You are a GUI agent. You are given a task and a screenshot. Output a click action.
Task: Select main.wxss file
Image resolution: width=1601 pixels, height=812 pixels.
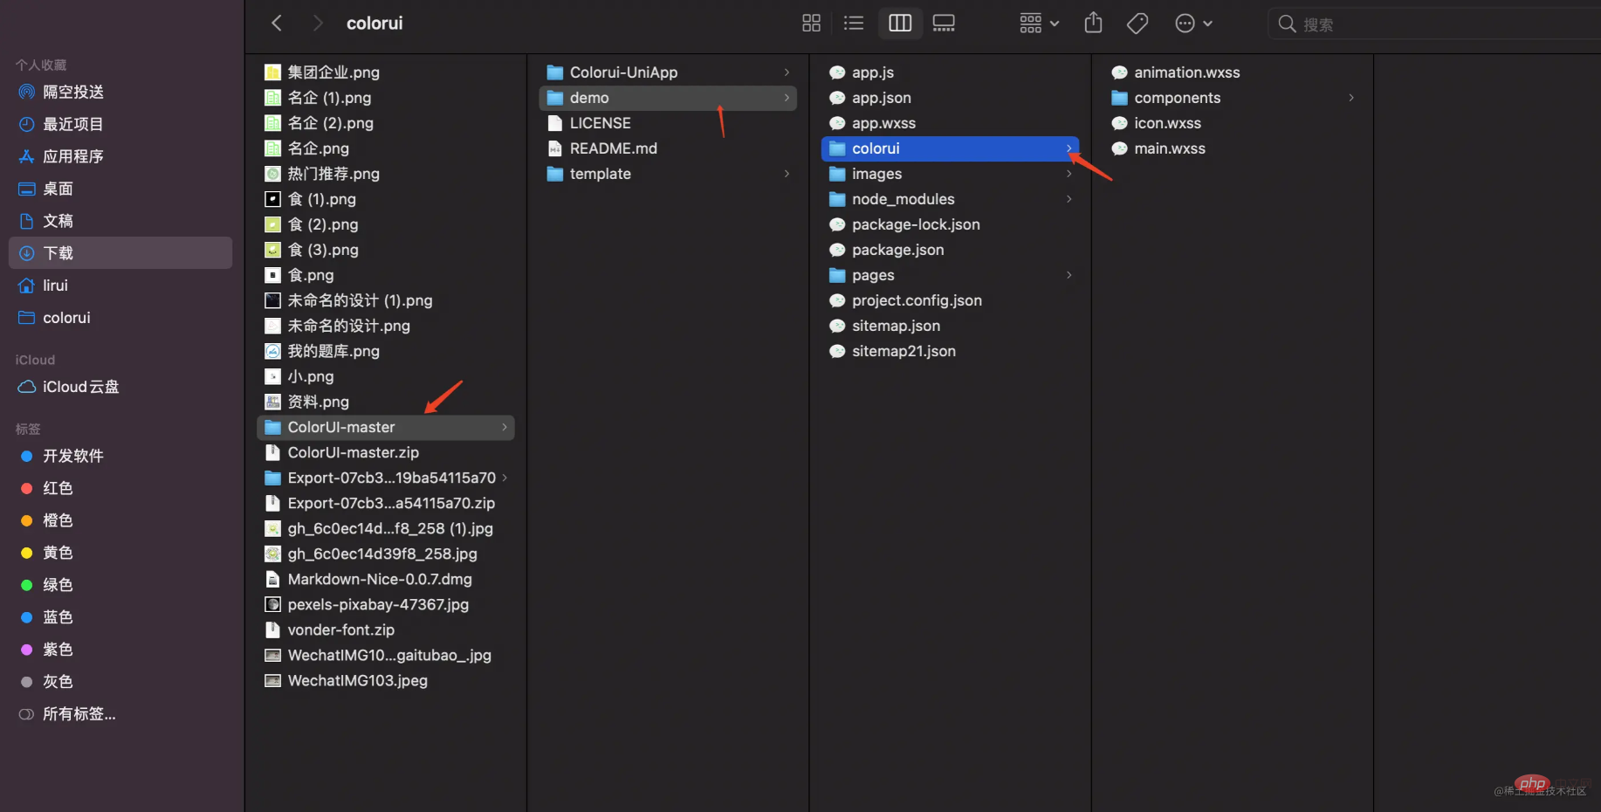(x=1232, y=148)
